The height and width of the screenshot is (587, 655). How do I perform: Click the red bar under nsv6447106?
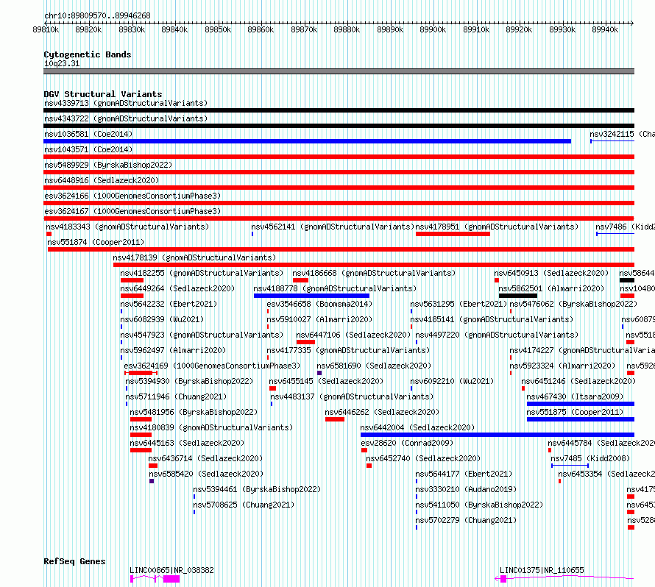click(305, 342)
